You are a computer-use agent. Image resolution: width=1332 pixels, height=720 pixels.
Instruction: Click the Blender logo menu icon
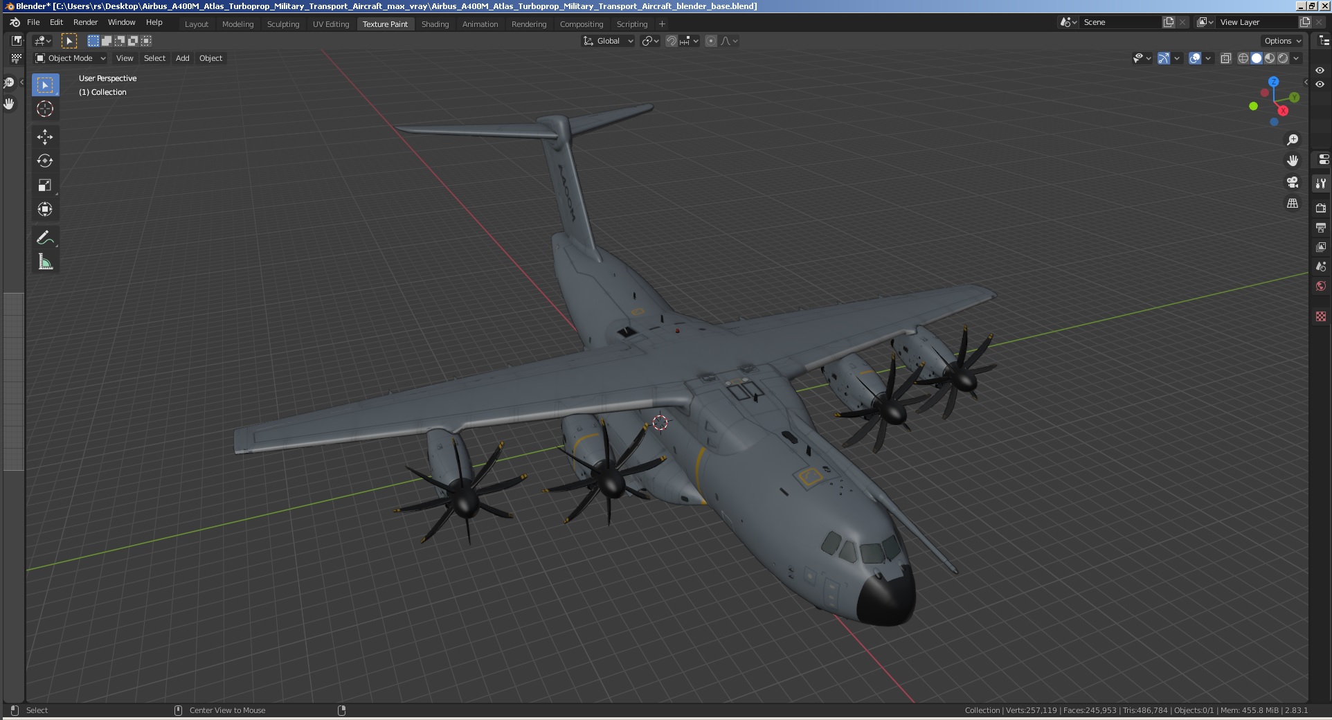pyautogui.click(x=15, y=22)
